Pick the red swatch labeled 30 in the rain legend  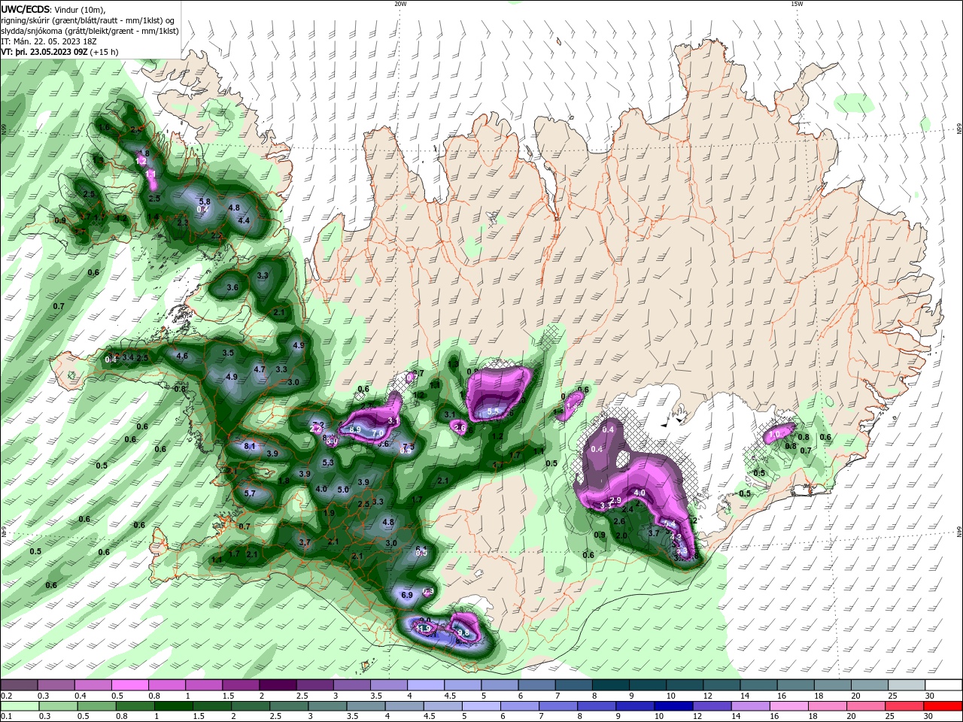coord(943,706)
